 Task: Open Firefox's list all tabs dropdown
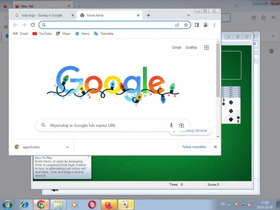click(236, 6)
